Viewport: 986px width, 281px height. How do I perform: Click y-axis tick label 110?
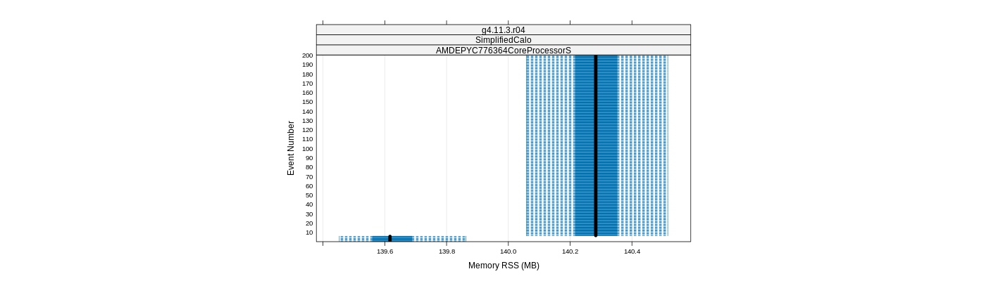coord(307,139)
